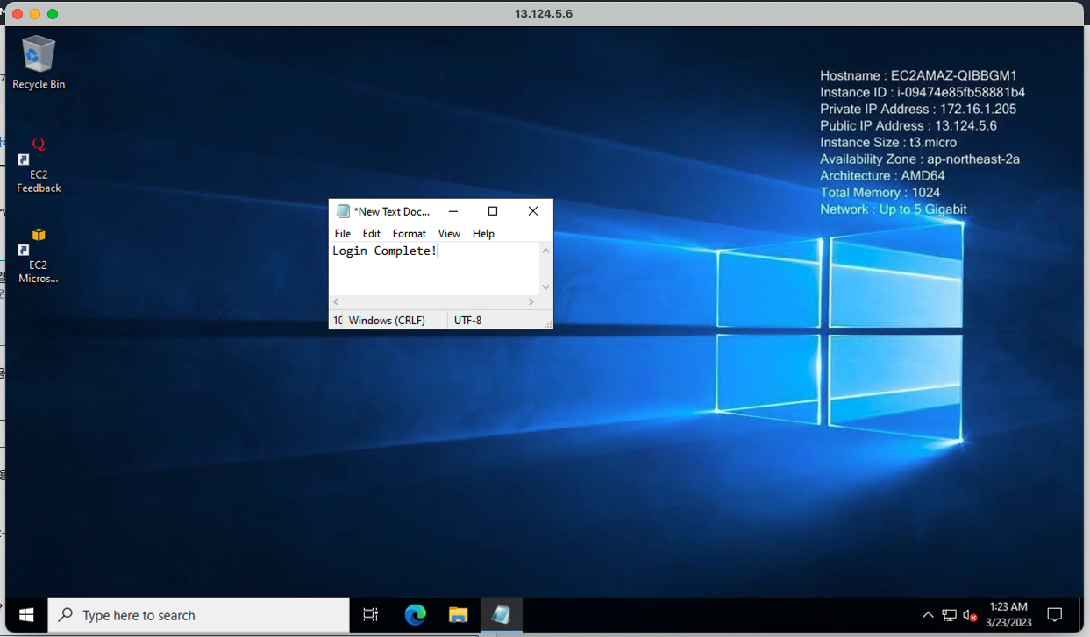
Task: Click the Notepad window resize grip
Action: point(548,324)
